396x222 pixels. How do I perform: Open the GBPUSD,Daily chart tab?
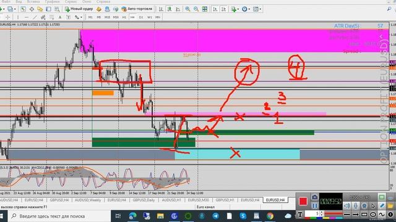tap(144, 200)
